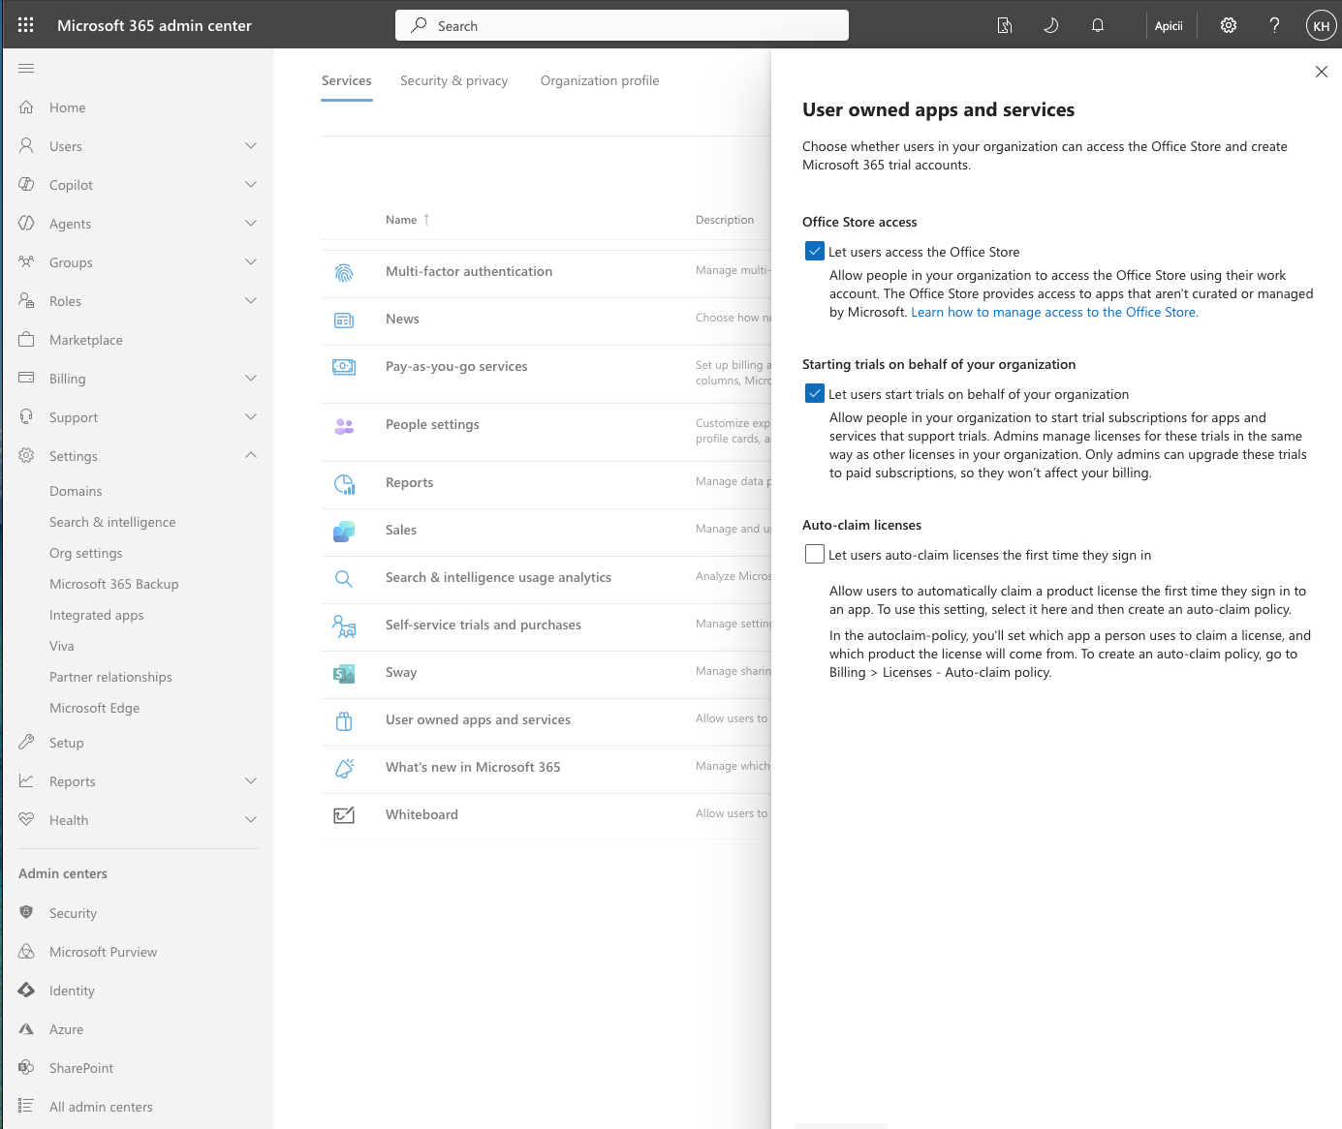Expand the Roles navigation chevron

251,300
